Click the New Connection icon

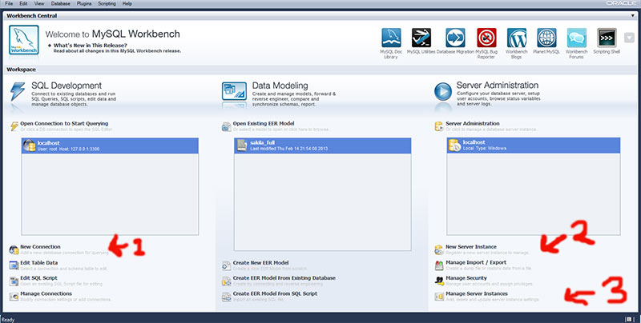14,249
